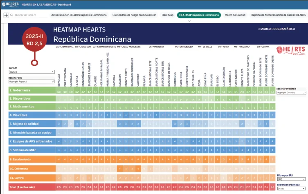Select the '2. Dispositivos' row header
The height and width of the screenshot is (194, 308).
pos(32,98)
